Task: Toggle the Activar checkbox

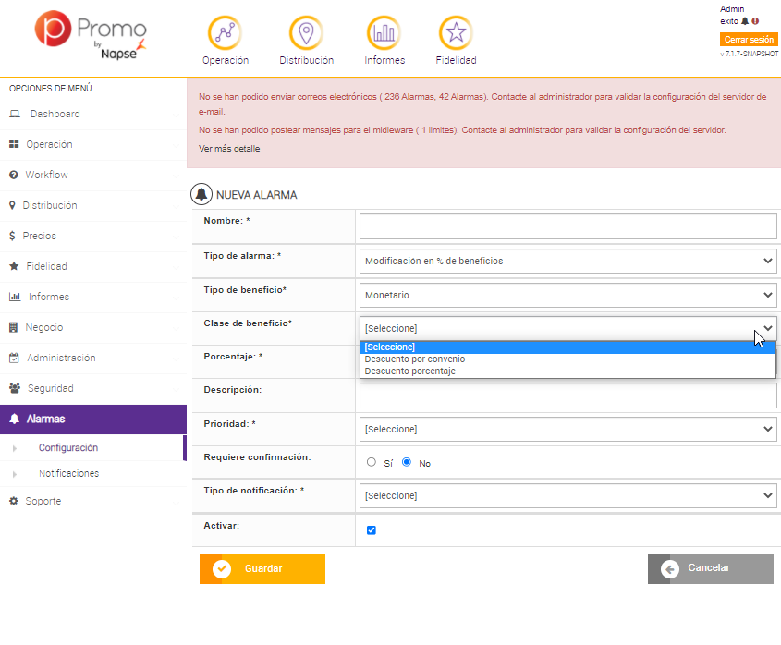Action: [x=372, y=530]
